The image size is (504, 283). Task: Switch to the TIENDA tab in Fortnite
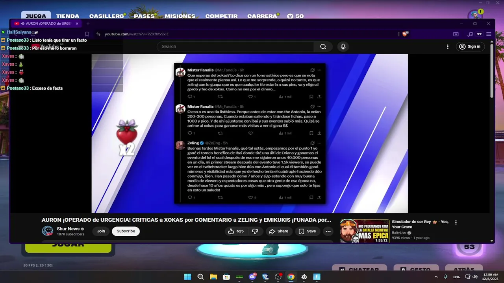(x=68, y=16)
